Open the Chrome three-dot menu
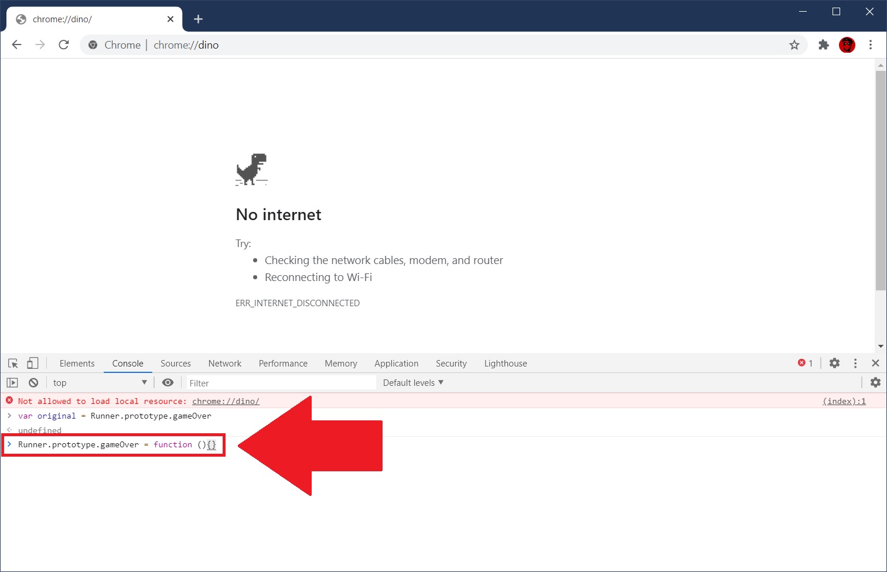The width and height of the screenshot is (887, 572). pos(871,45)
